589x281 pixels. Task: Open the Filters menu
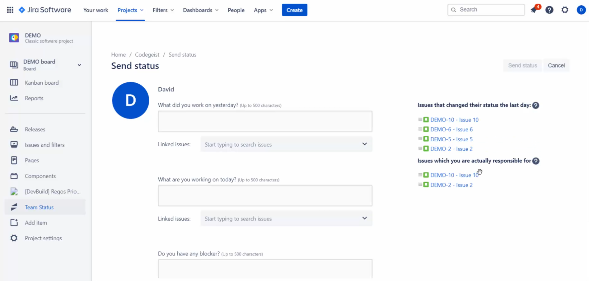163,10
